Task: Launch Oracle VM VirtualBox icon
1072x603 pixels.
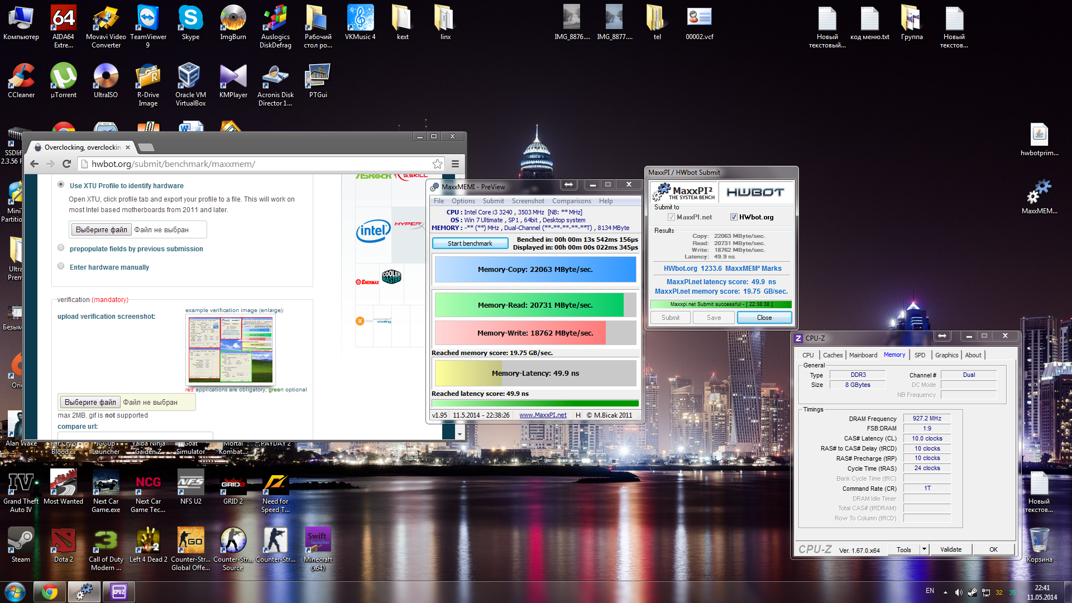Action: 190,84
